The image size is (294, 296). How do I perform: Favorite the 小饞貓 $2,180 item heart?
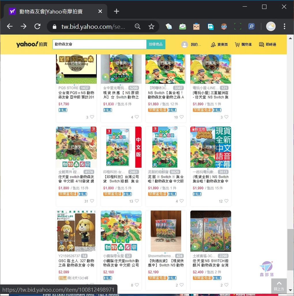137,285
